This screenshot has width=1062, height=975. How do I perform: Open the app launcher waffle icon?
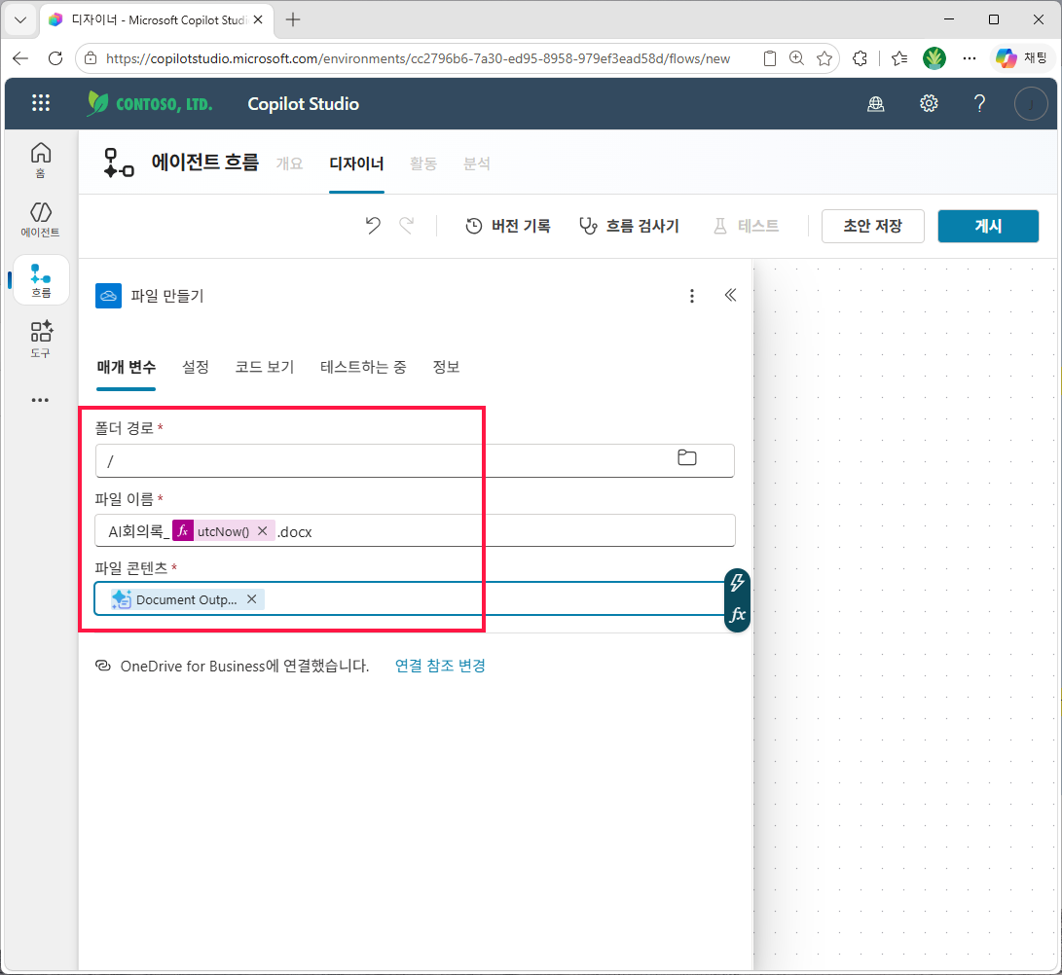(41, 103)
